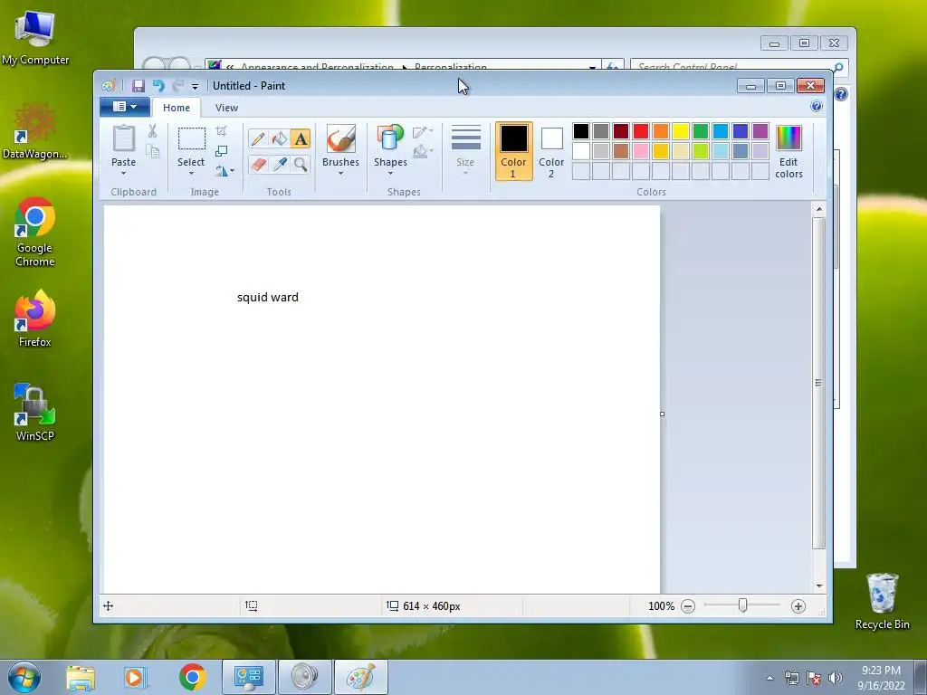Click the zoom out minus button
This screenshot has width=927, height=695.
pyautogui.click(x=688, y=606)
